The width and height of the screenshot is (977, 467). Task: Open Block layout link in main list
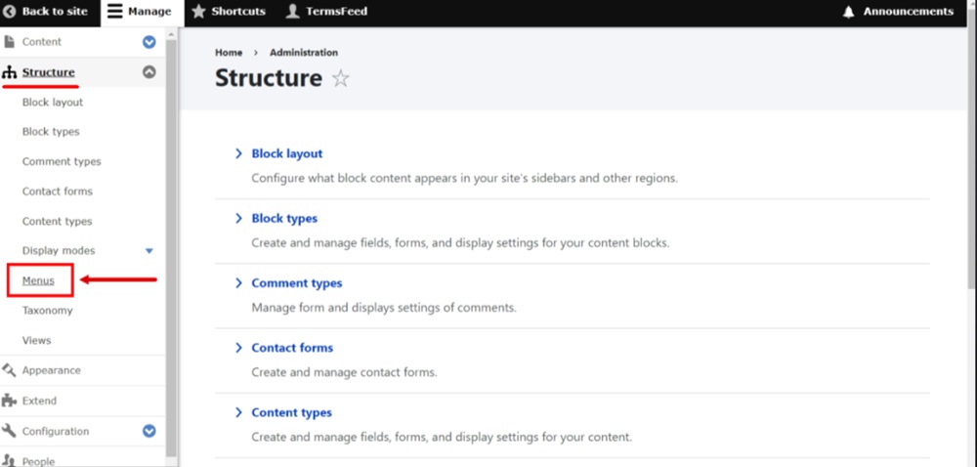point(287,153)
